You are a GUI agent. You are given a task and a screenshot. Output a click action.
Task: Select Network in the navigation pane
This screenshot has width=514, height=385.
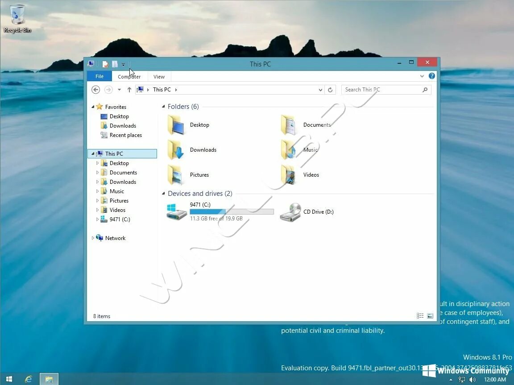pyautogui.click(x=115, y=238)
